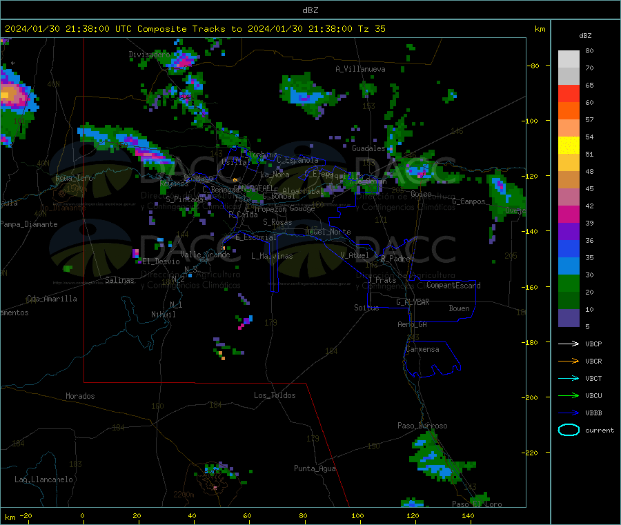The width and height of the screenshot is (621, 525).
Task: Click the Goico place label
Action: pyautogui.click(x=421, y=194)
